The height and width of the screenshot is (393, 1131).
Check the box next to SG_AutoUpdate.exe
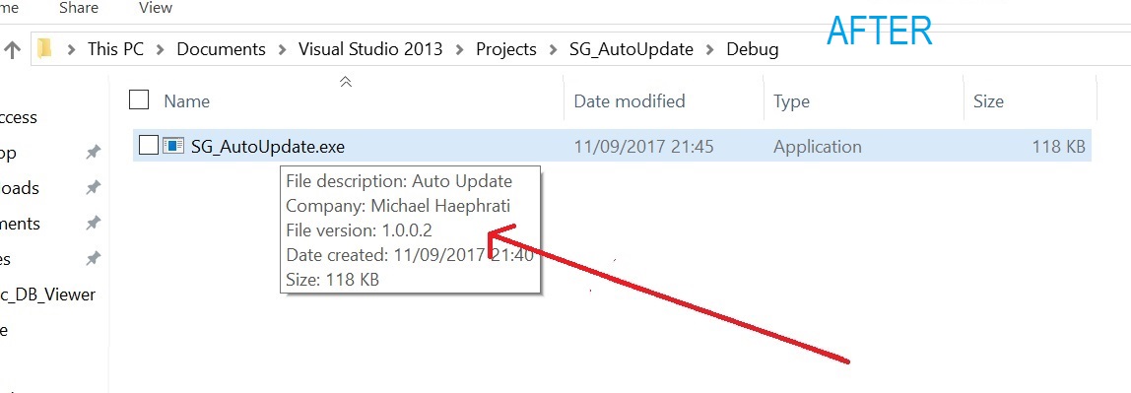point(149,146)
